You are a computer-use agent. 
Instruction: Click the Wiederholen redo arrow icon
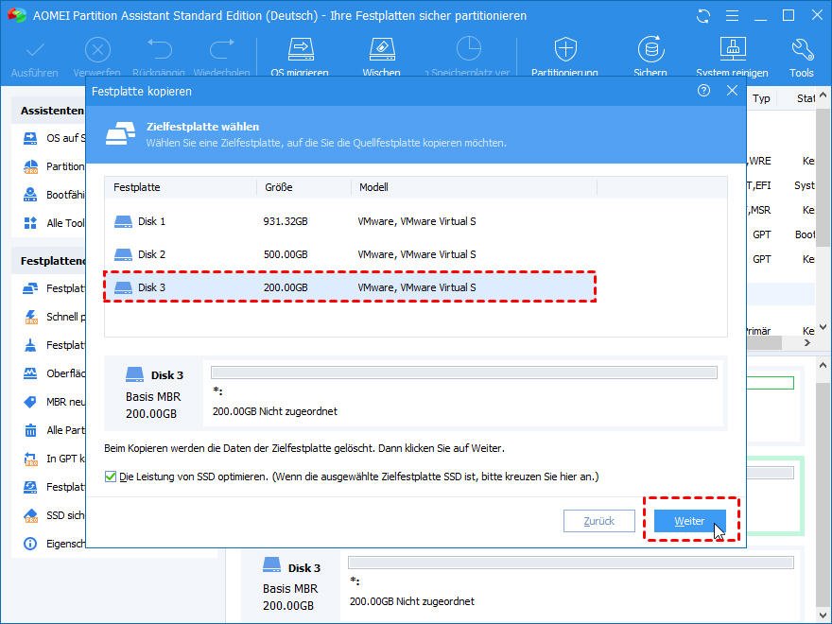[222, 50]
